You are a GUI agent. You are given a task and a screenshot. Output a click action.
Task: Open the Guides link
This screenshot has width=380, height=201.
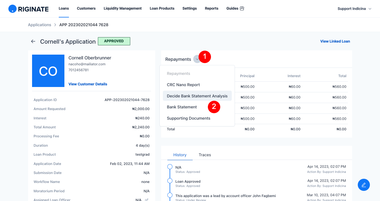[x=232, y=8]
